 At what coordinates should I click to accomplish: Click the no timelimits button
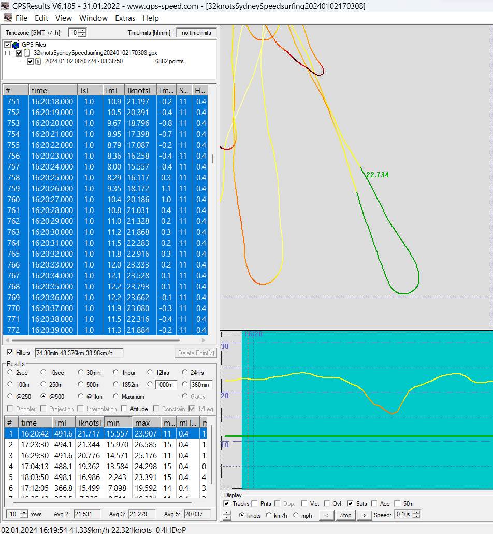(x=196, y=33)
